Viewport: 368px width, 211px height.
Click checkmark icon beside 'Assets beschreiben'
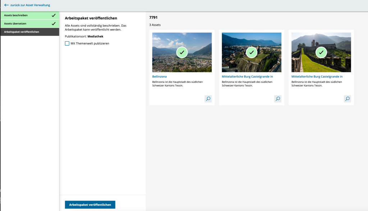click(x=54, y=15)
